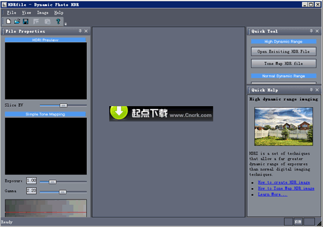The width and height of the screenshot is (323, 227).
Task: Open the File menu
Action: click(x=11, y=13)
